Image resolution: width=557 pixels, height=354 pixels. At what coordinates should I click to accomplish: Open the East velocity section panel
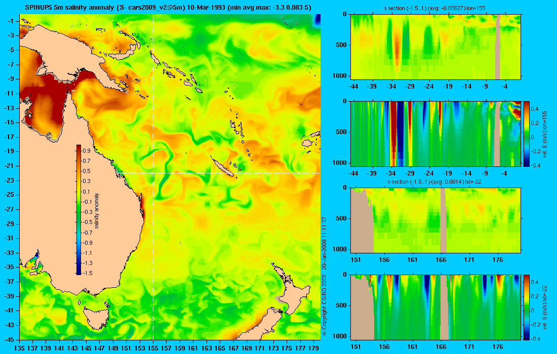coord(435,134)
